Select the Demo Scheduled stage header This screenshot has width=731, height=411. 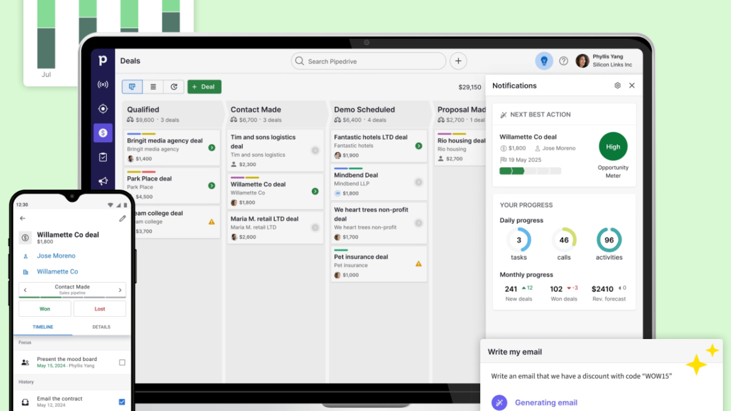point(379,114)
